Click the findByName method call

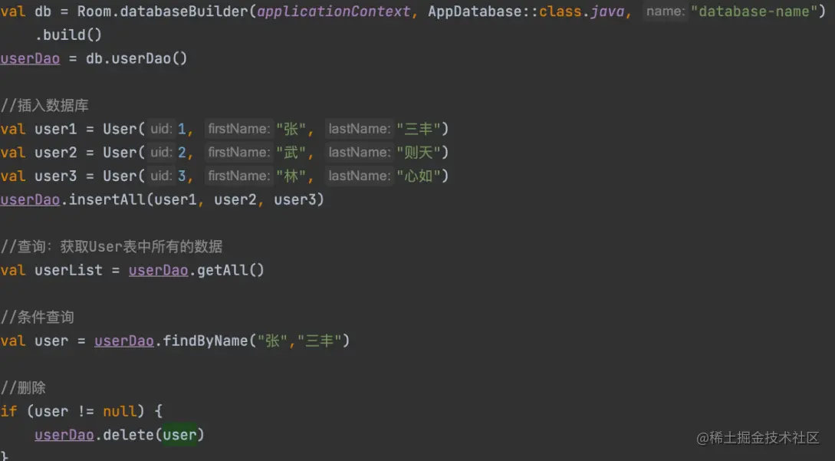point(205,341)
